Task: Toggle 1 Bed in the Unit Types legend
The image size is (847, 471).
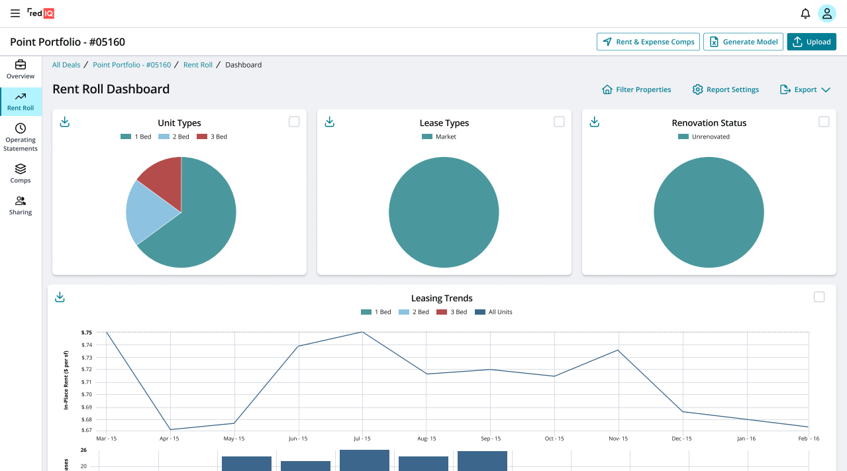Action: click(136, 136)
